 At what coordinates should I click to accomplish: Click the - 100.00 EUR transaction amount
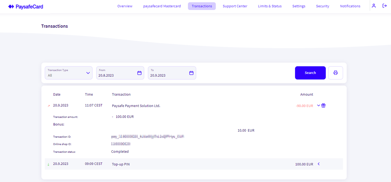tap(123, 117)
